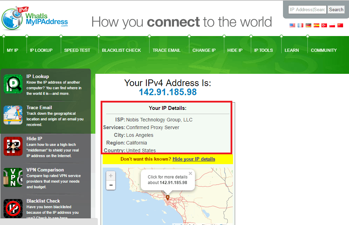Open the VPN Comparison sidebar heading
The image size is (349, 225).
45,170
